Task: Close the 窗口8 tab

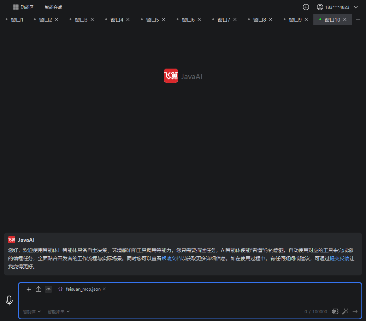Action: coord(271,20)
